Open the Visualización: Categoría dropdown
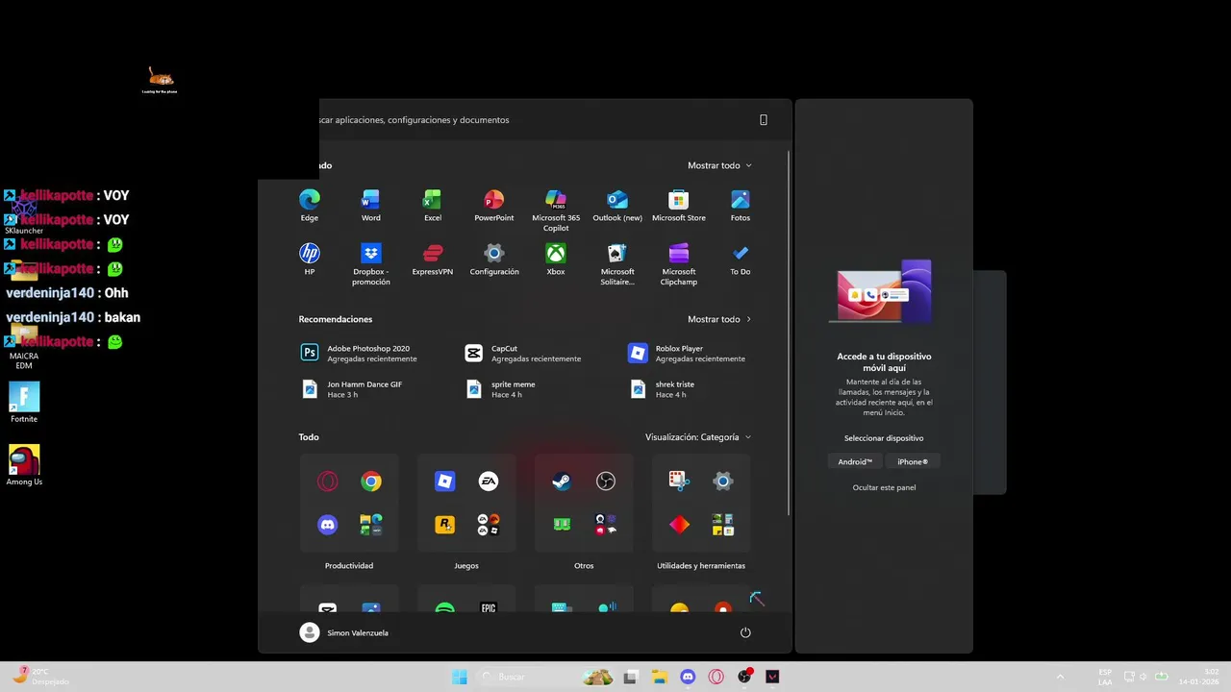This screenshot has width=1231, height=692. tap(698, 437)
